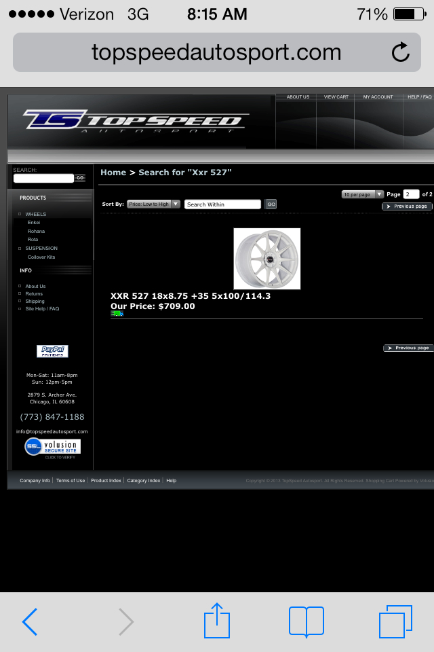This screenshot has width=434, height=652.
Task: Click the PayPal payments badge
Action: (x=52, y=351)
